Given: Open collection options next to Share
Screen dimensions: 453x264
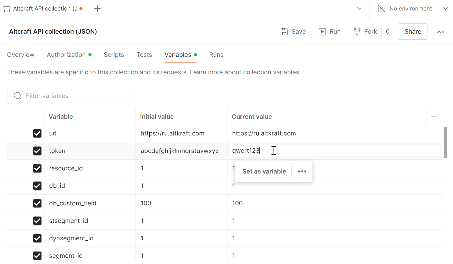Looking at the screenshot, I should click(440, 32).
